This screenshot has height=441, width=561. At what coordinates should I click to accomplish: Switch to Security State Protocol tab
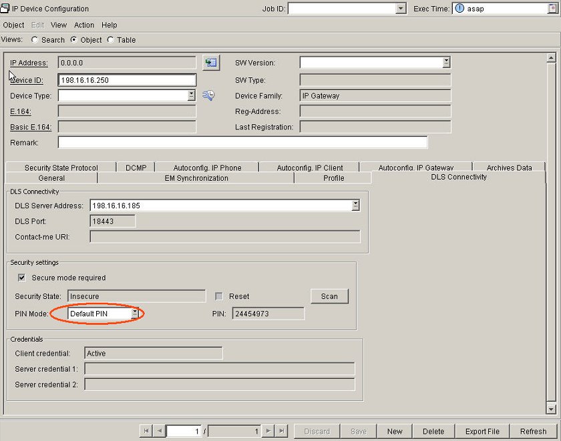(61, 167)
